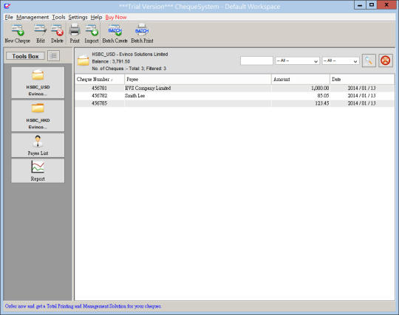
Task: Click the Balance : 3,791.50 text
Action: (111, 61)
